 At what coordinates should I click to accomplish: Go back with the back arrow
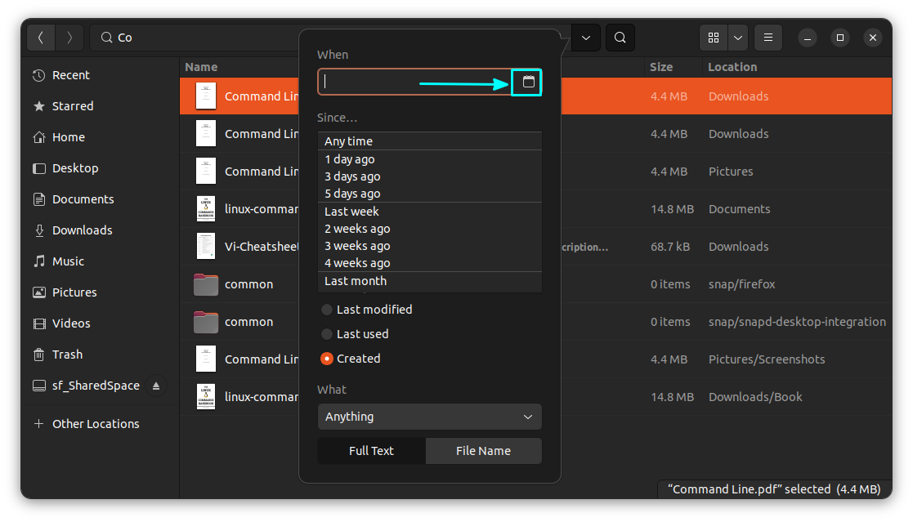point(41,38)
